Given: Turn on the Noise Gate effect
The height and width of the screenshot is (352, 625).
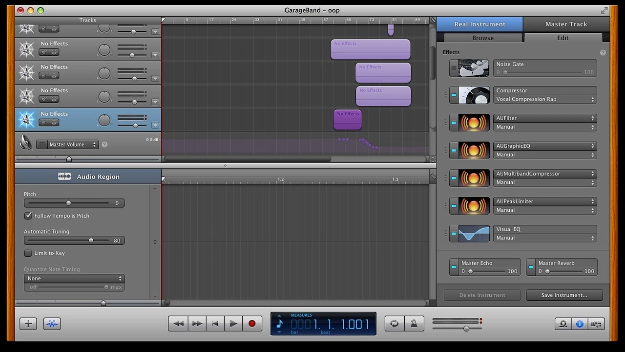Looking at the screenshot, I should click(x=454, y=68).
